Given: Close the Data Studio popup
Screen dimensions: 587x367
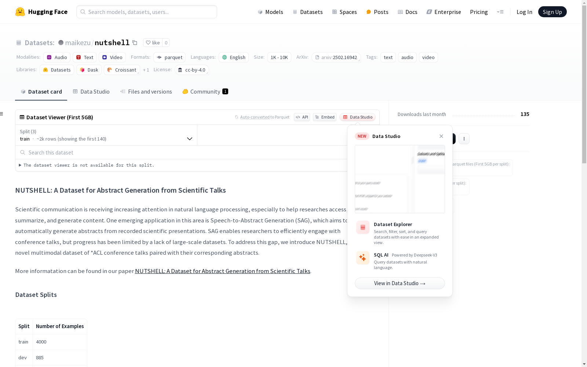Looking at the screenshot, I should [441, 136].
